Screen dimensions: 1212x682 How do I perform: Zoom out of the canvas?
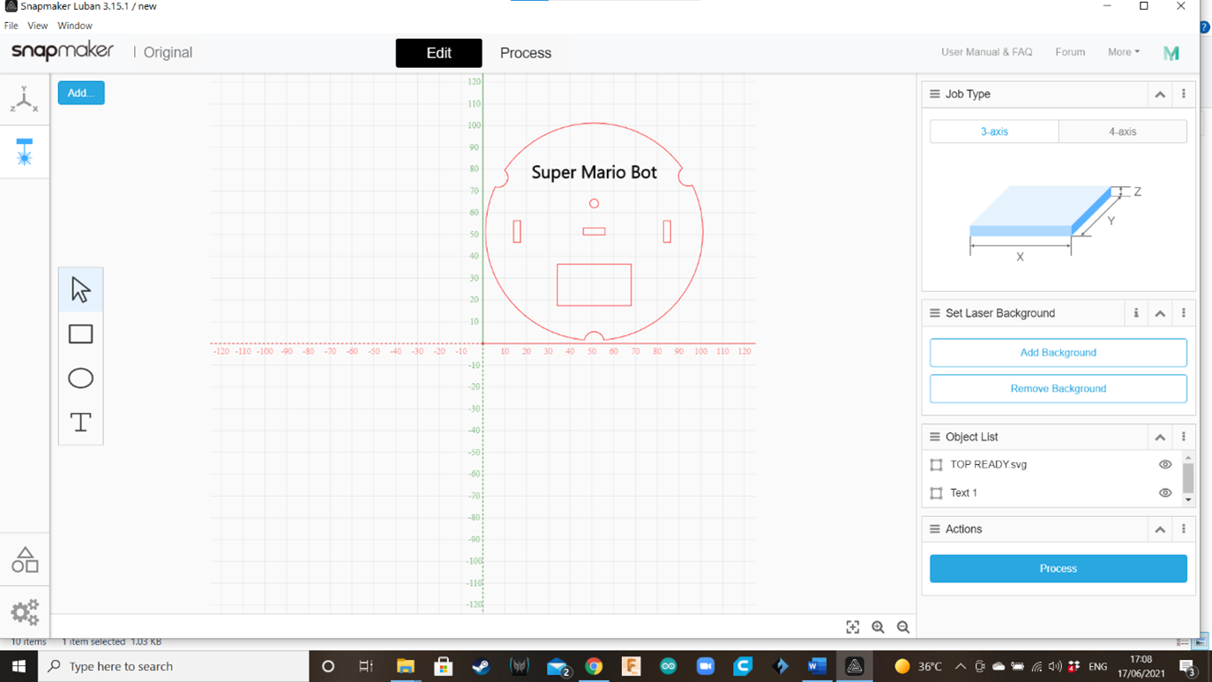903,627
